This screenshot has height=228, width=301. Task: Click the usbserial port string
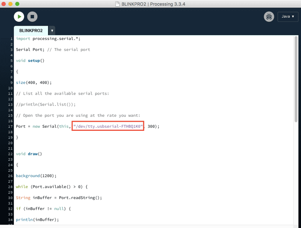(108, 126)
